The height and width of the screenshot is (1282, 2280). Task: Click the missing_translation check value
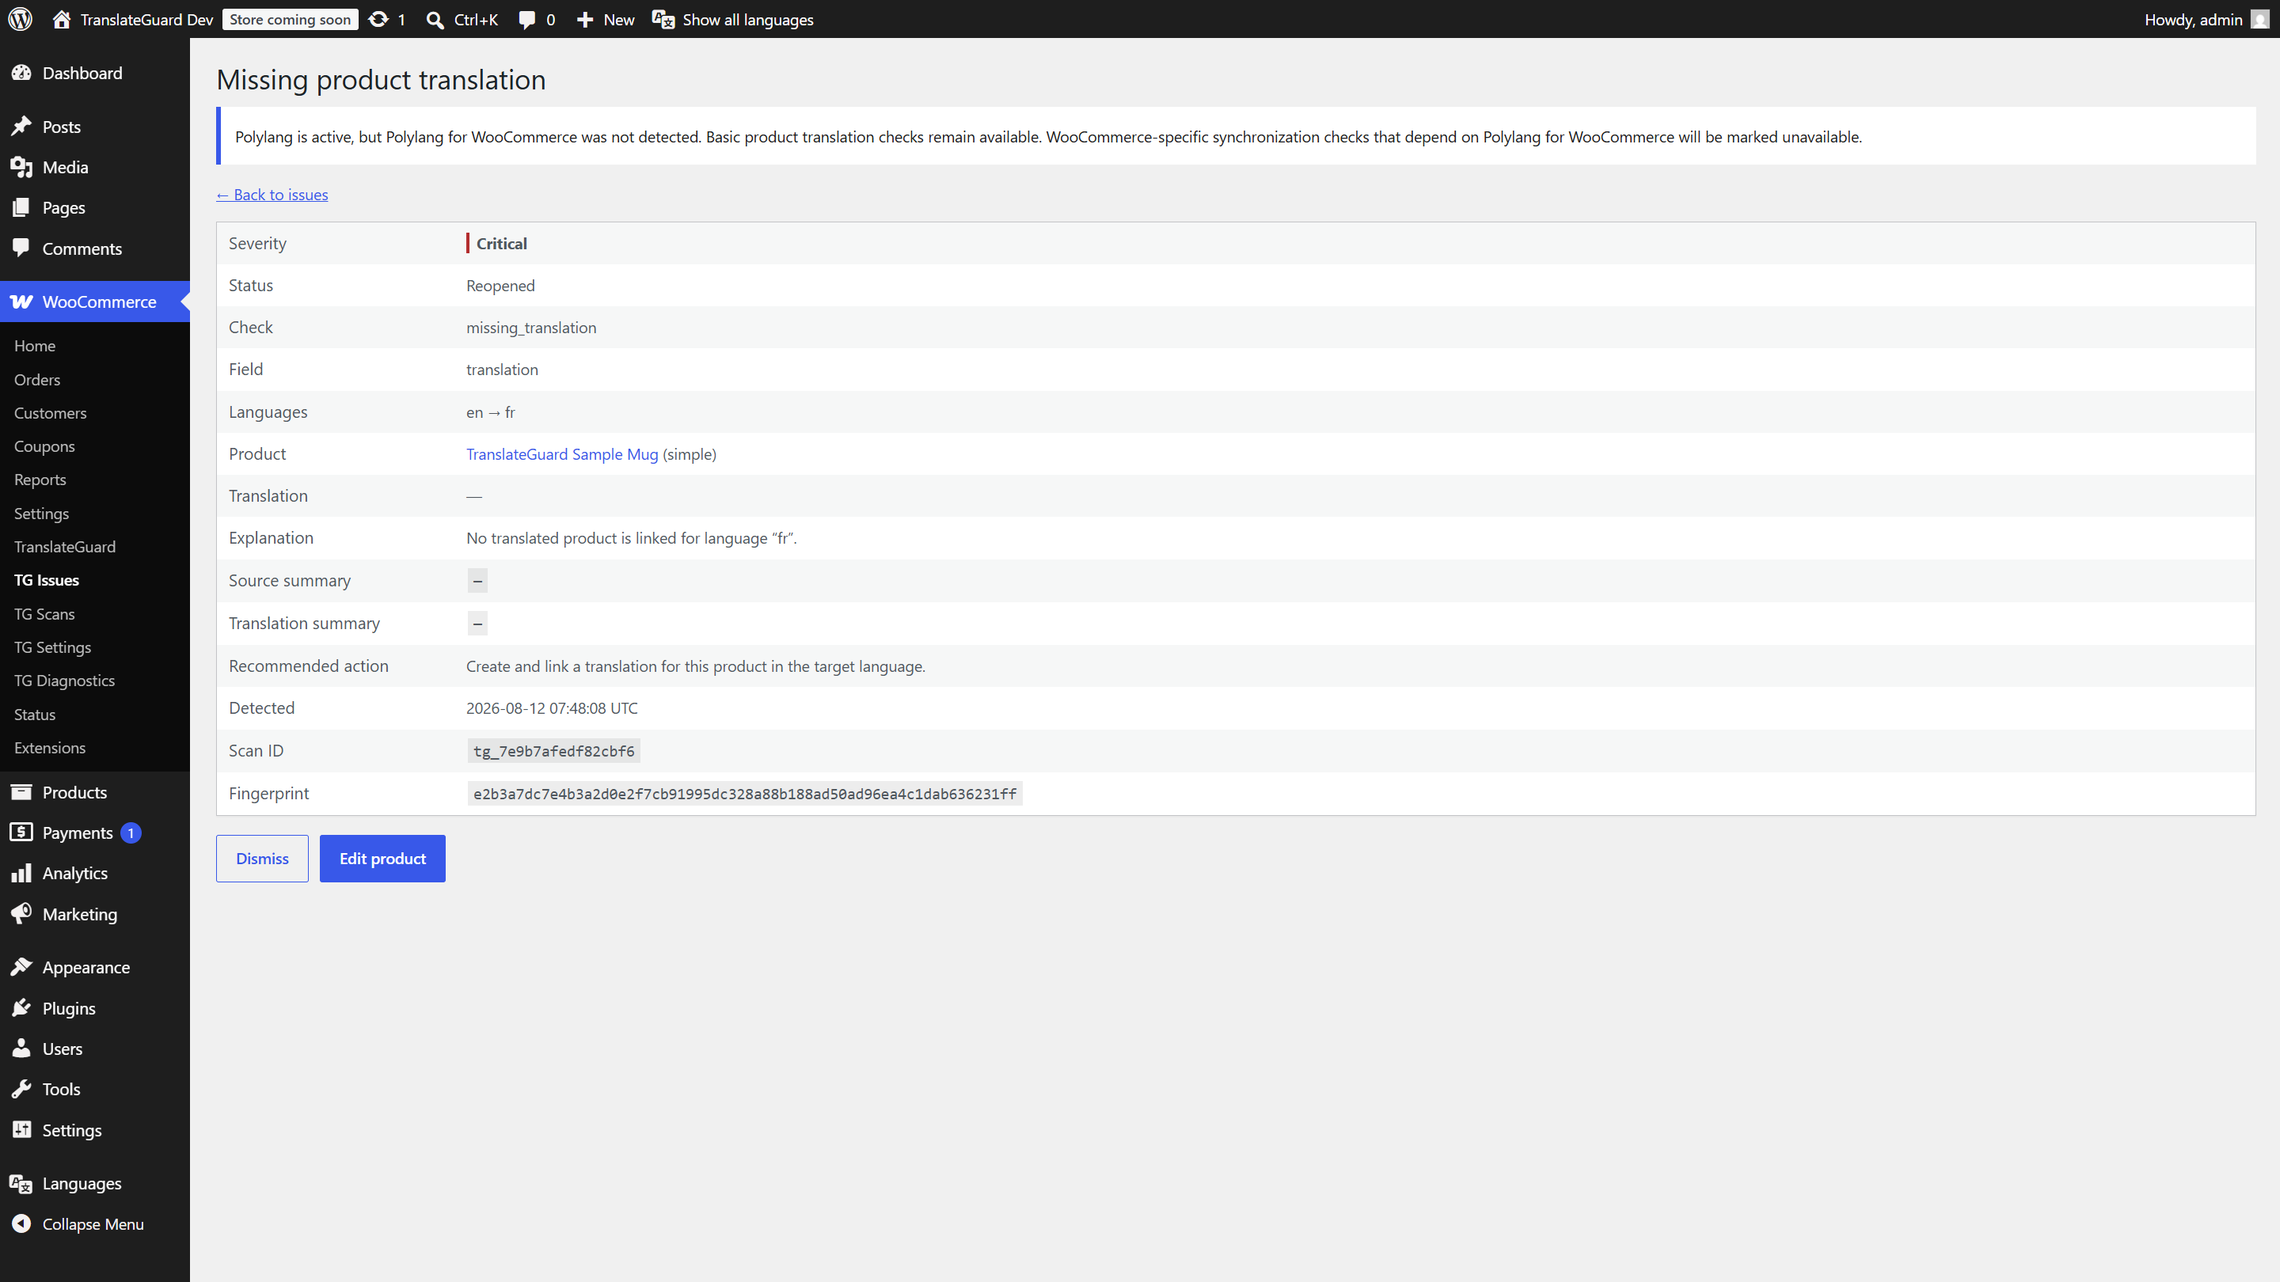pyautogui.click(x=531, y=328)
